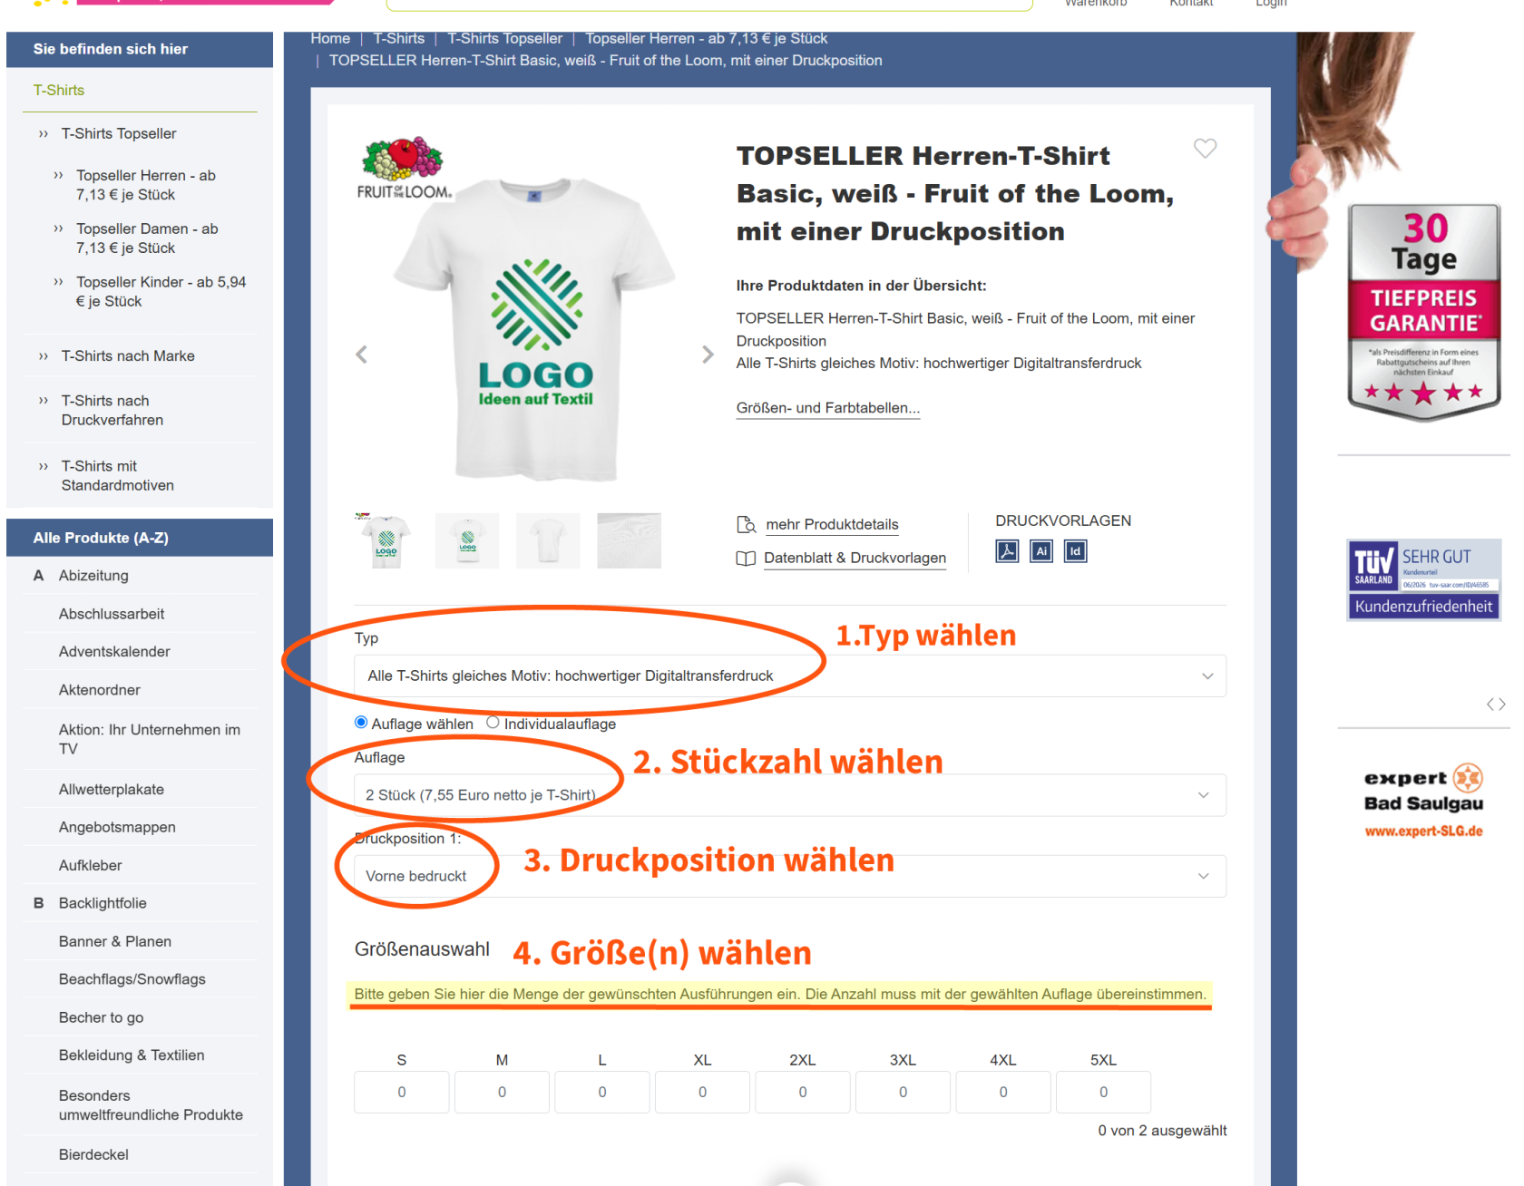Open T-Shirts heading in left sidebar
The width and height of the screenshot is (1524, 1186).
tap(59, 90)
